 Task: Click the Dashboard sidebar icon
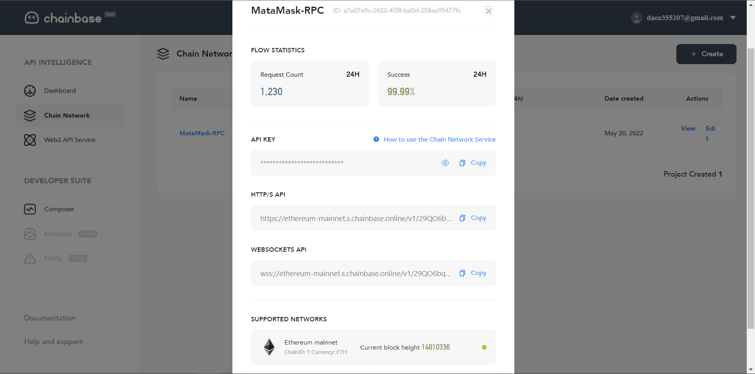[x=30, y=91]
